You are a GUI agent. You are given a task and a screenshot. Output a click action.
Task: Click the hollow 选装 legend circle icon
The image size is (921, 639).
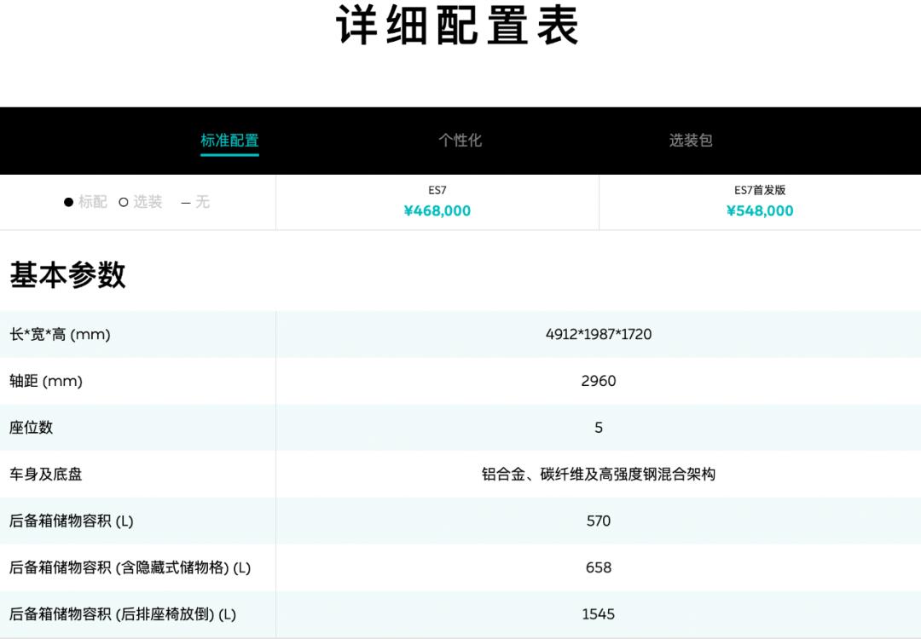pos(124,202)
